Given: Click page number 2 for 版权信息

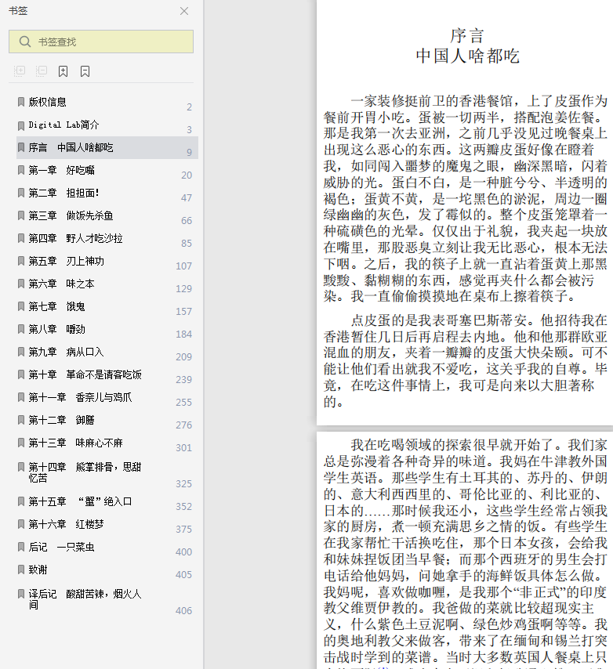Looking at the screenshot, I should [189, 107].
